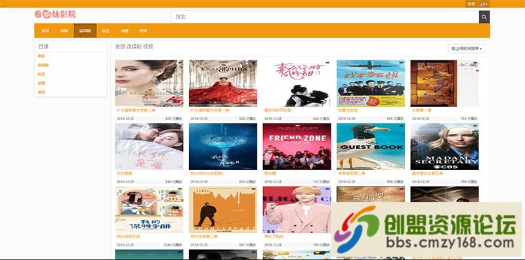
Task: Open the 按上传时间排序 sort dropdown
Action: pyautogui.click(x=467, y=49)
